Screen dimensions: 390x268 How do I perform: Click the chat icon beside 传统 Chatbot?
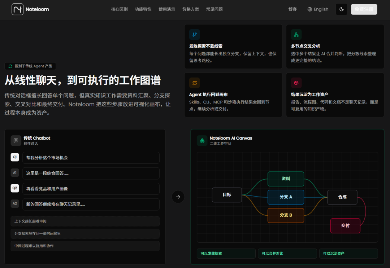[16, 141]
